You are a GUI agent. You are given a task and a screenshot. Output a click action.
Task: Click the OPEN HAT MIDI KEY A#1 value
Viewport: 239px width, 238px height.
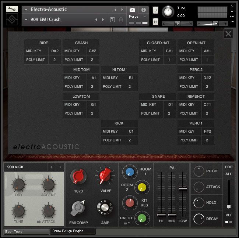coord(207,51)
